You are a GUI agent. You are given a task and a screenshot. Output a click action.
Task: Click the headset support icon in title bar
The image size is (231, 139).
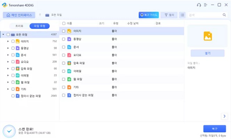coord(199,5)
